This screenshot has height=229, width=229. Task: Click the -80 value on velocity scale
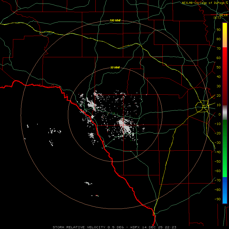click(x=218, y=190)
